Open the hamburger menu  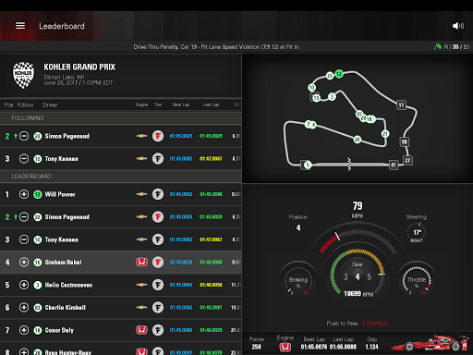tap(20, 26)
